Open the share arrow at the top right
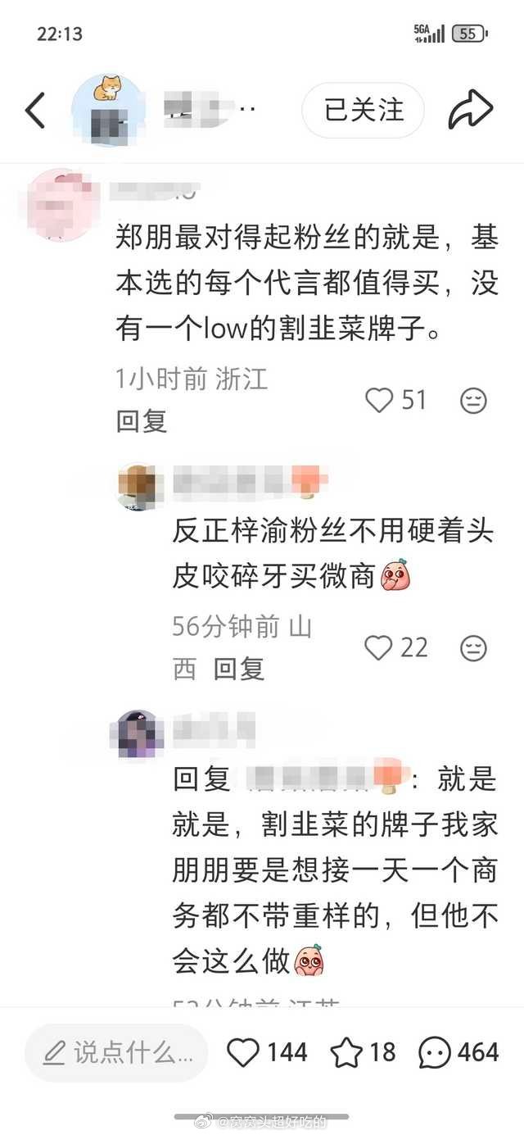Screen dimensions: 524x1135 click(x=471, y=110)
